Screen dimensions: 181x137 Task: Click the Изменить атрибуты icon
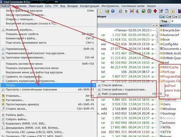[x=3, y=30]
